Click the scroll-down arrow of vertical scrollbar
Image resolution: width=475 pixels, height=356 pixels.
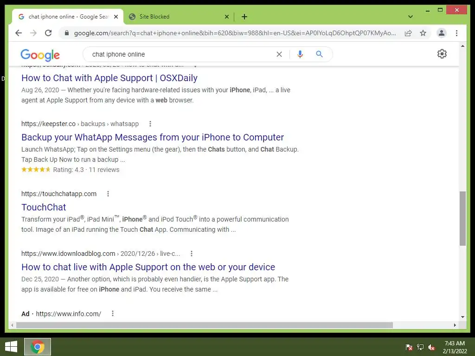[462, 317]
